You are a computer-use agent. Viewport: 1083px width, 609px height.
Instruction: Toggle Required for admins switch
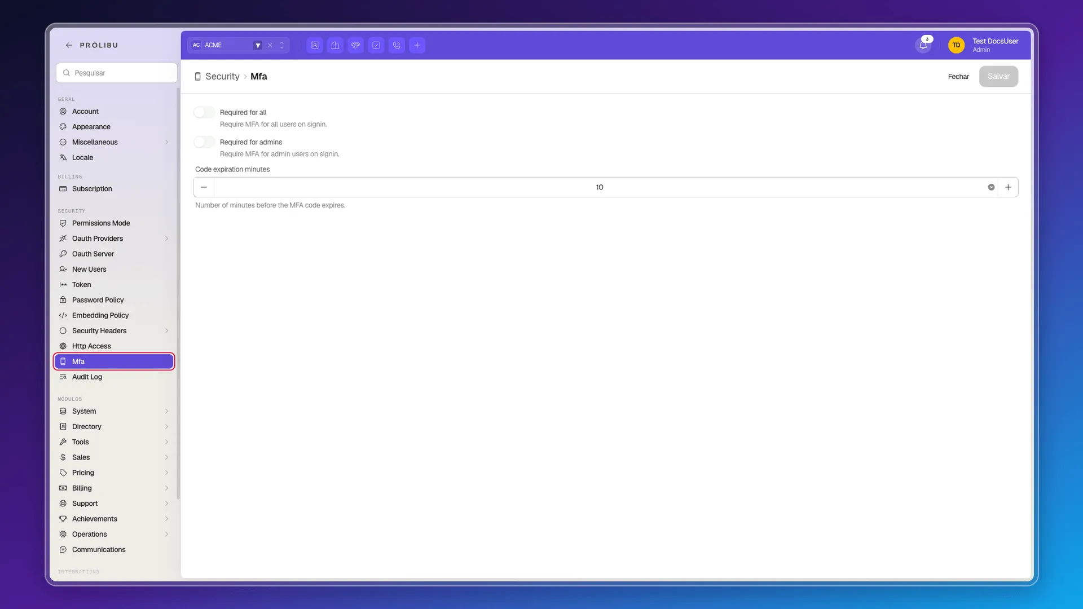[204, 142]
